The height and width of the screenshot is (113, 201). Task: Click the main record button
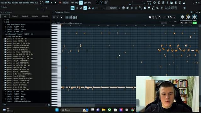point(60,3)
